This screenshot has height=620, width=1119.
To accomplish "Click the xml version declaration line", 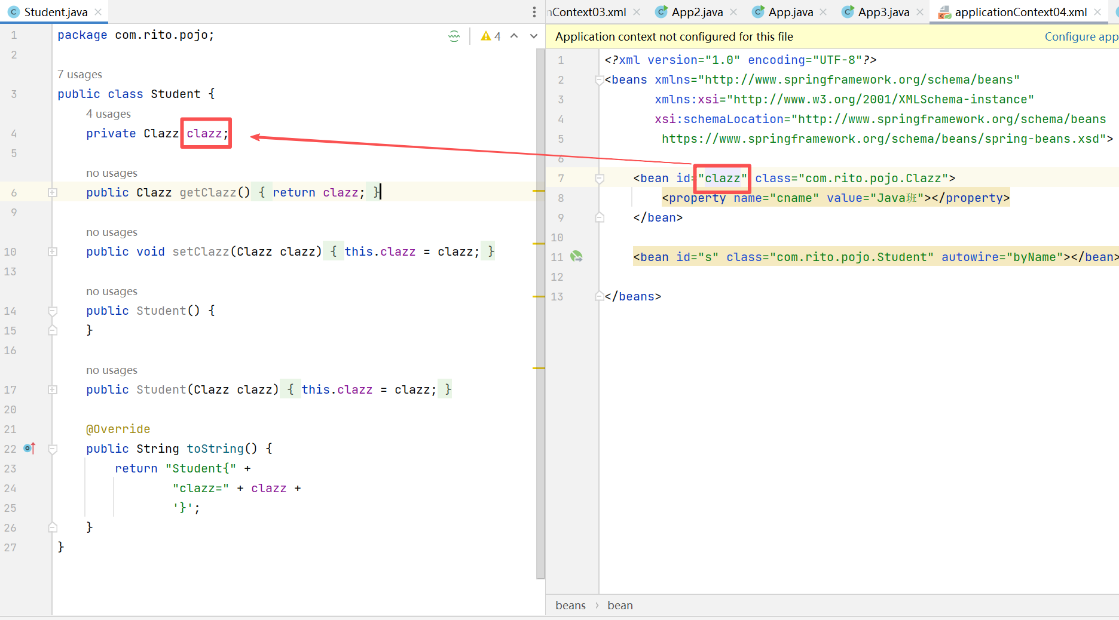I will tap(740, 60).
